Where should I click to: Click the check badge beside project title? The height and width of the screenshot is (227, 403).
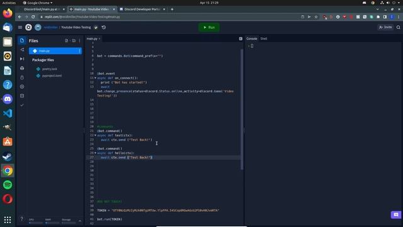96,27
